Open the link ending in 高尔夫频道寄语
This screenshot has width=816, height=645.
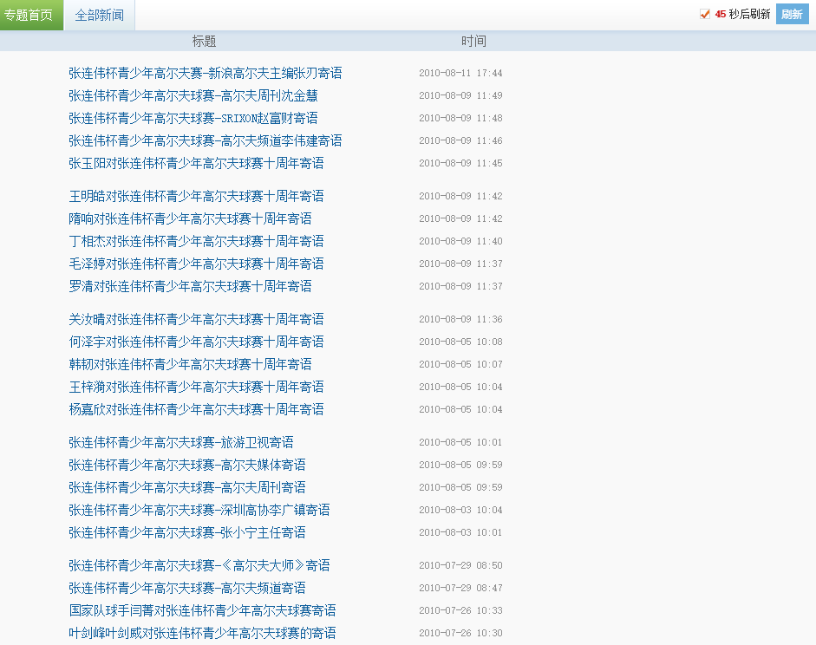[x=186, y=589]
